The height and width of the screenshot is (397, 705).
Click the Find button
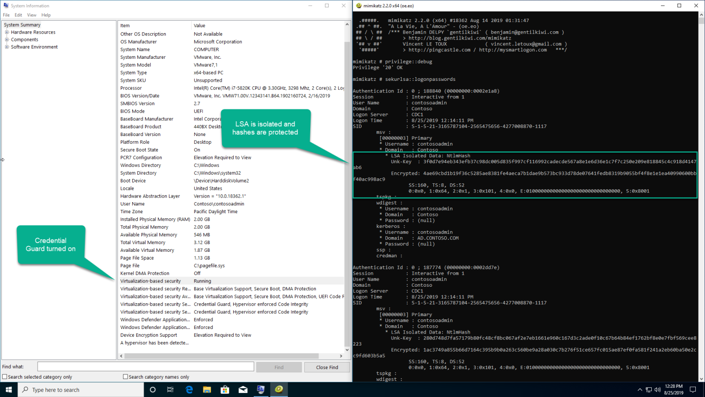(x=279, y=367)
